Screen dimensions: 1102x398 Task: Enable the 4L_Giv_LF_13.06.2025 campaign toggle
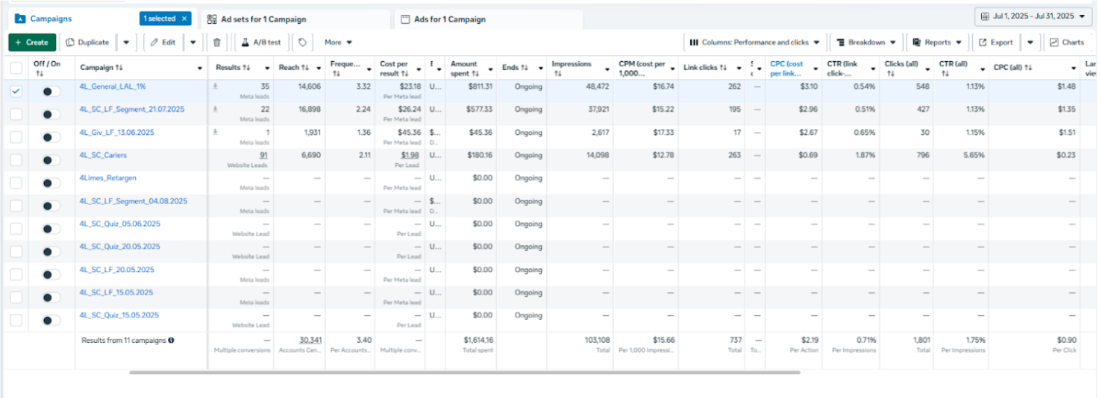51,137
